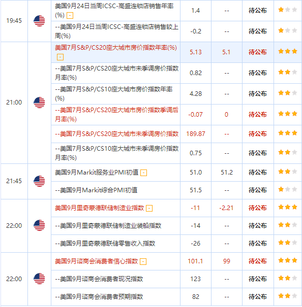
Task: Click star rating of Markit服务业PMI初值 row
Action: pyautogui.click(x=287, y=172)
